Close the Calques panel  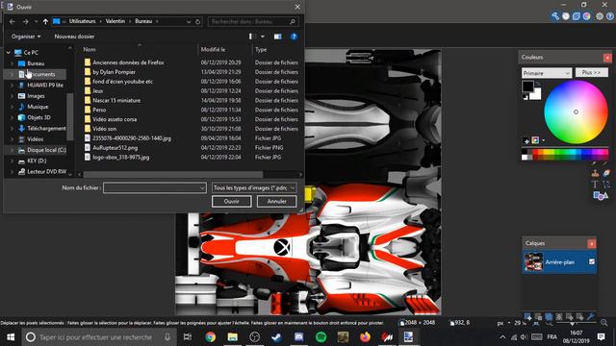(x=591, y=244)
